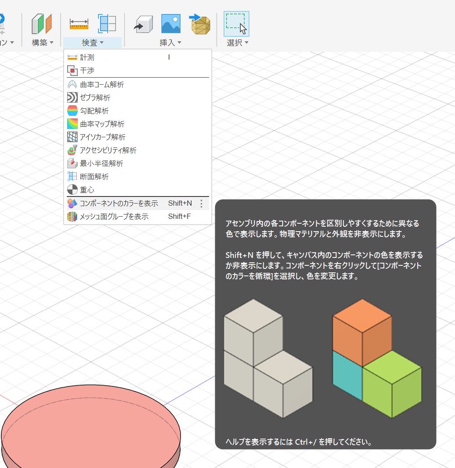This screenshot has height=468, width=455.
Task: Click the Shift+N shortcut text
Action: [180, 203]
